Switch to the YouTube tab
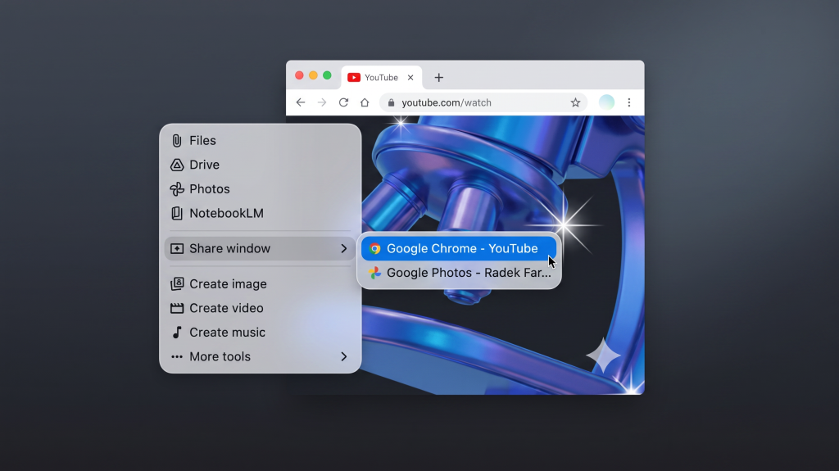This screenshot has width=839, height=471. point(377,78)
